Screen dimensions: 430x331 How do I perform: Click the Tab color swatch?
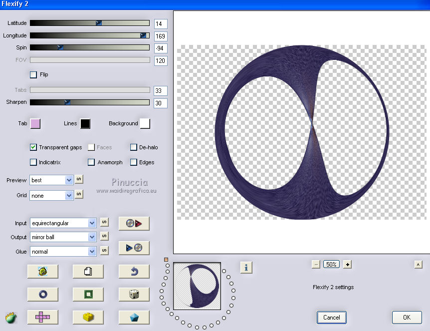[35, 124]
